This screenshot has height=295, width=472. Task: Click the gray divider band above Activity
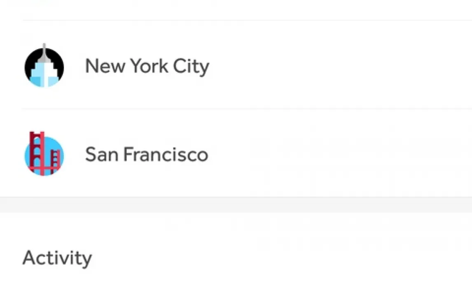pos(236,205)
